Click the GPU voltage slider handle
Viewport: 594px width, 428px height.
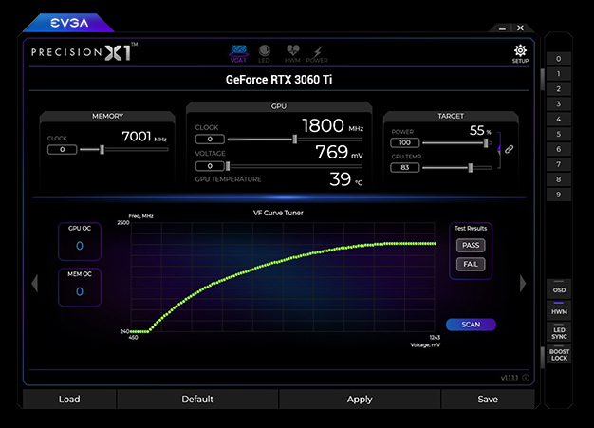pos(228,166)
